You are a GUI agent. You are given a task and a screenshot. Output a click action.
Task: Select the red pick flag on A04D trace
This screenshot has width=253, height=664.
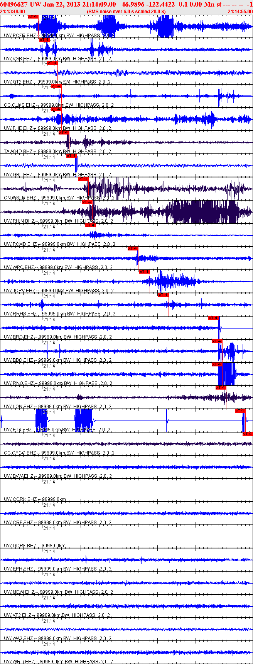(x=64, y=133)
